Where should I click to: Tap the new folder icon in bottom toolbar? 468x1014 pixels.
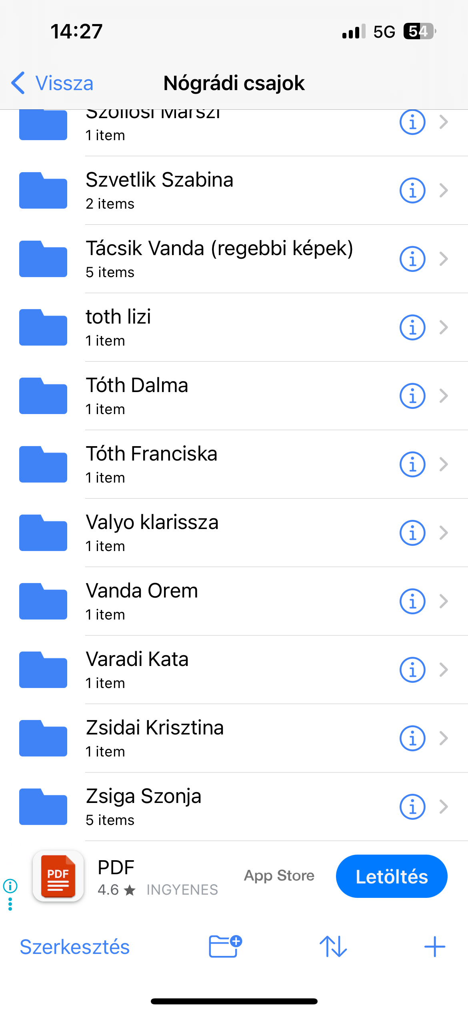click(225, 946)
